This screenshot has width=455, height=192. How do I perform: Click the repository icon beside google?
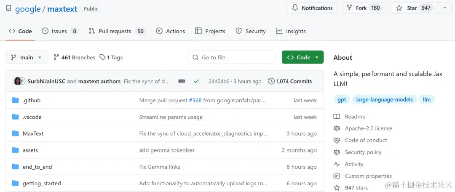[9, 8]
